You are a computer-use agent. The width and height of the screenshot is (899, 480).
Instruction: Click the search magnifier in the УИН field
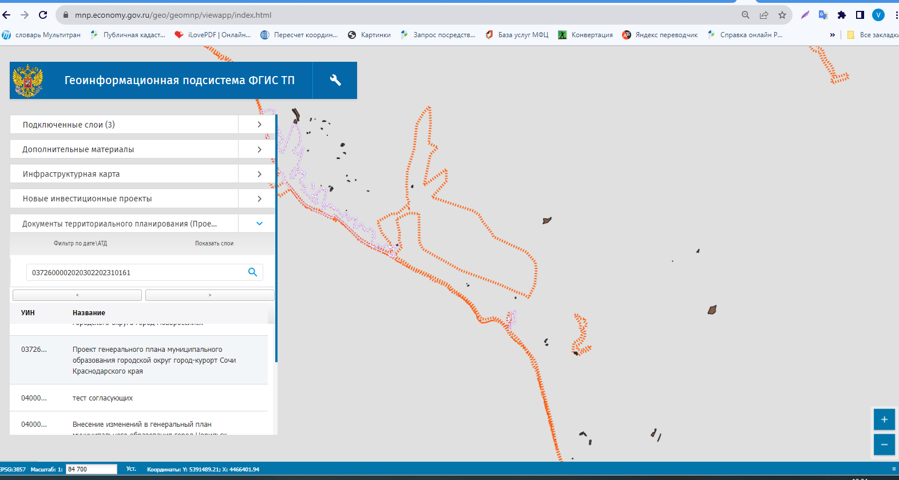click(x=252, y=272)
